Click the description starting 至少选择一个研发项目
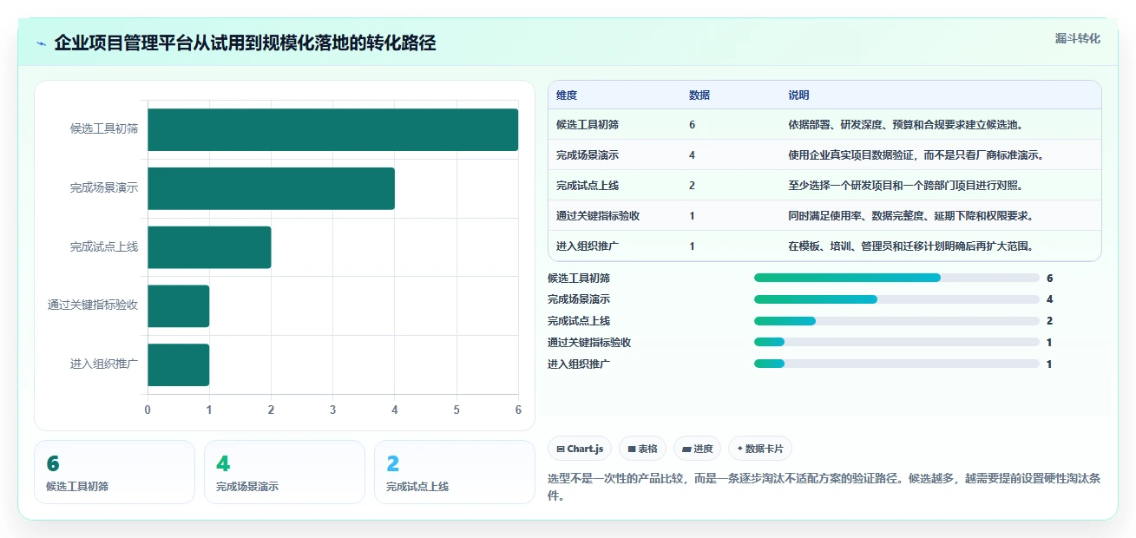Viewport: 1136px width, 538px height. click(x=907, y=186)
